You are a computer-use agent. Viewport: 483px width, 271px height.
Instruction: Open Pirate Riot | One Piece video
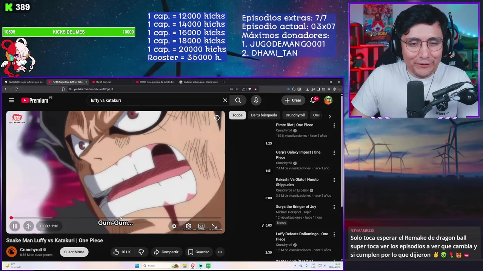(294, 125)
